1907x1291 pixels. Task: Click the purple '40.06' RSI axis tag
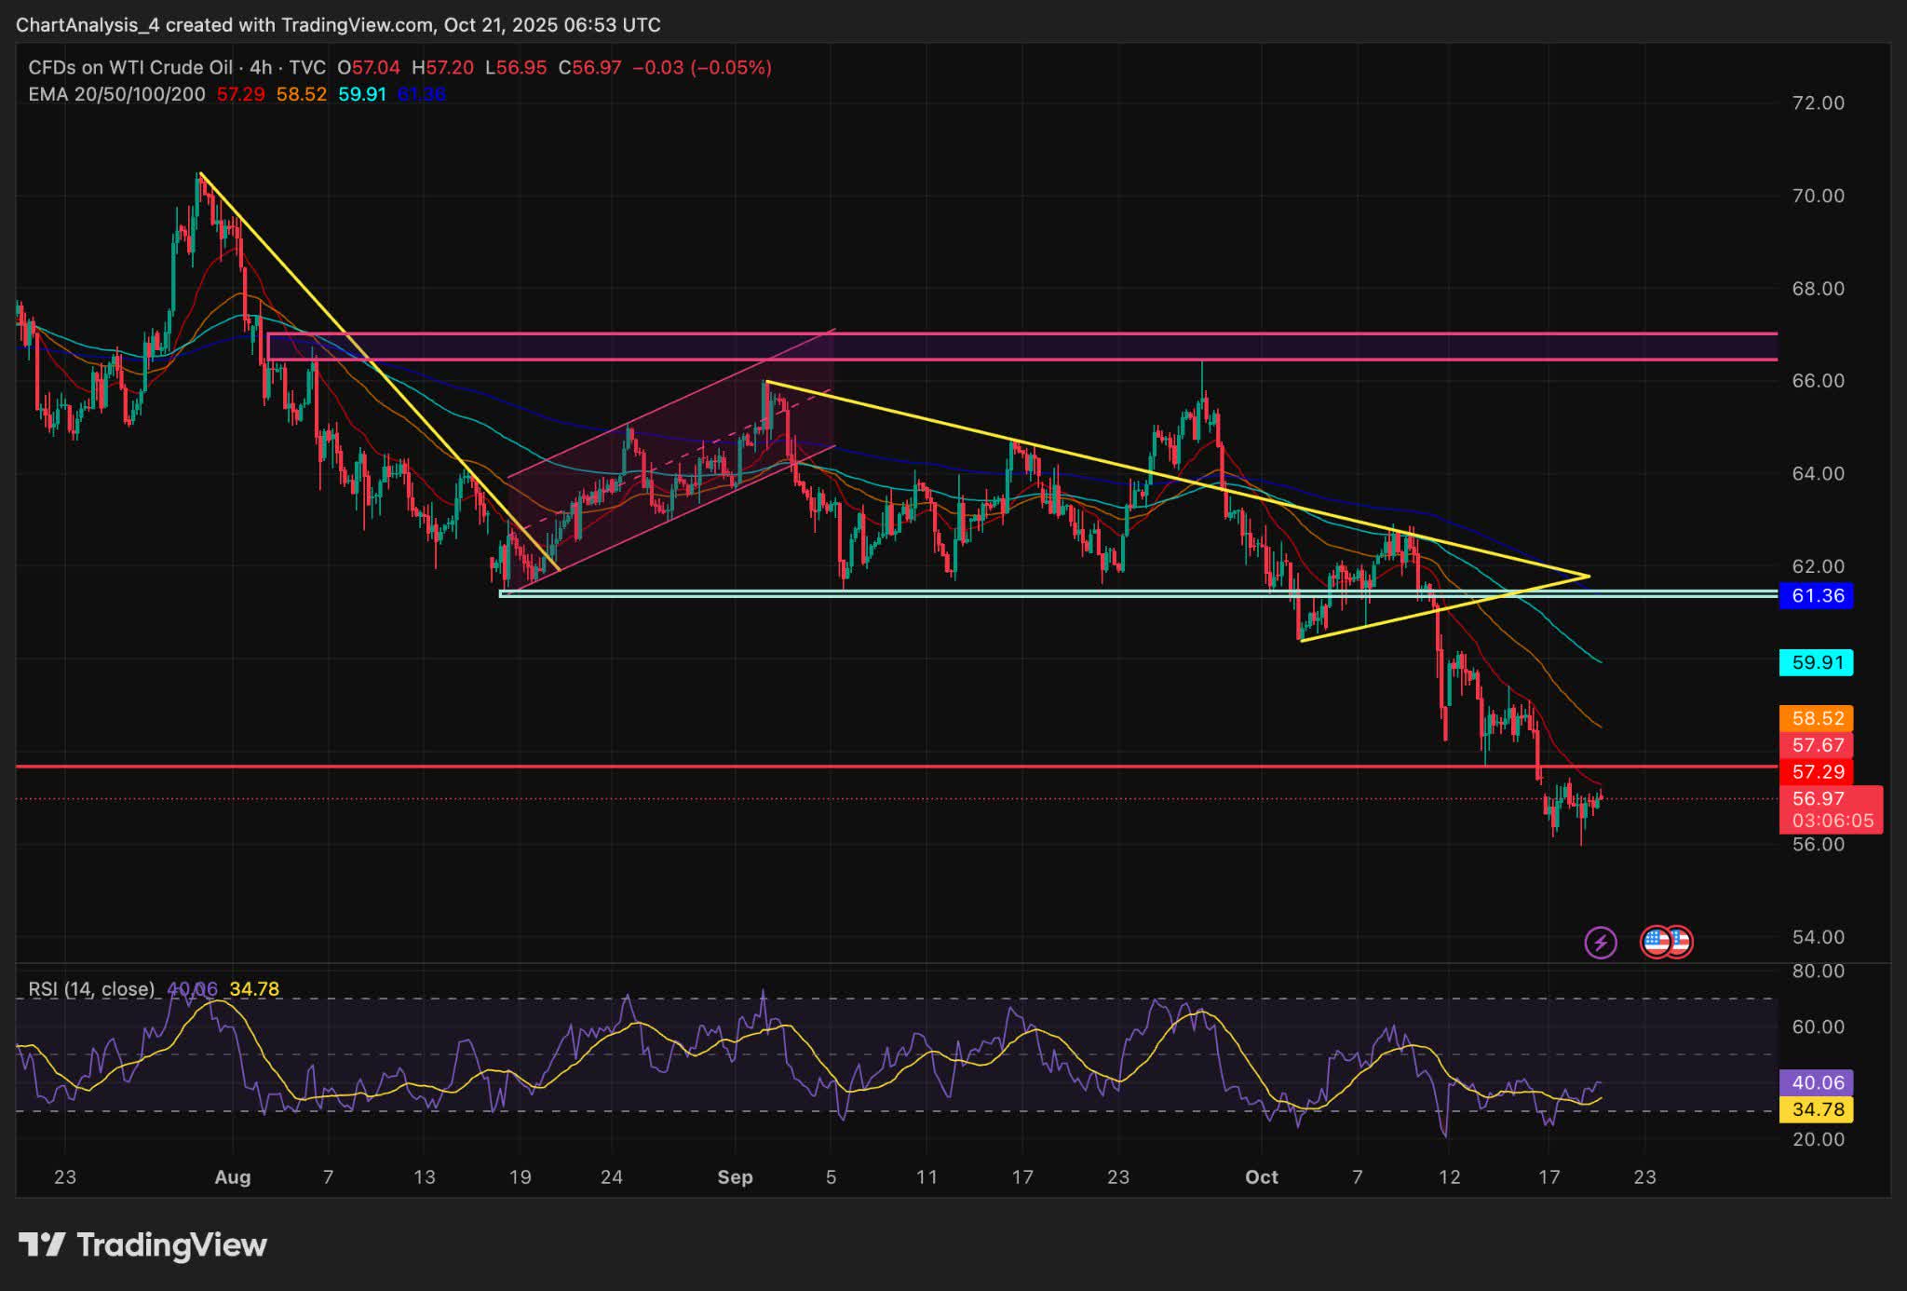(1816, 1082)
